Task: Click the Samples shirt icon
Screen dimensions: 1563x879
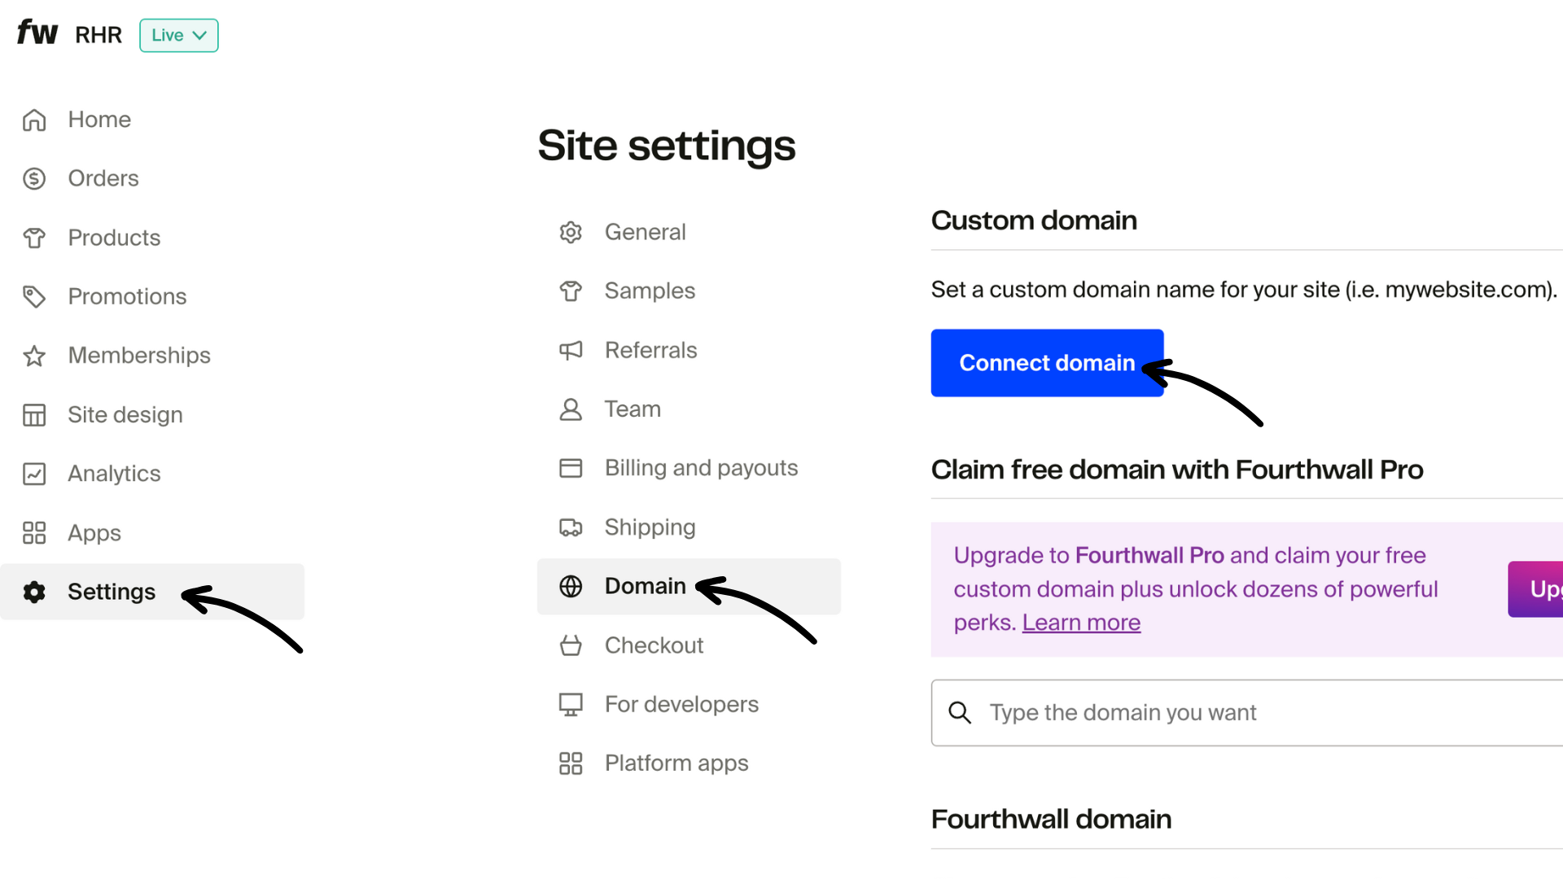Action: pyautogui.click(x=571, y=291)
